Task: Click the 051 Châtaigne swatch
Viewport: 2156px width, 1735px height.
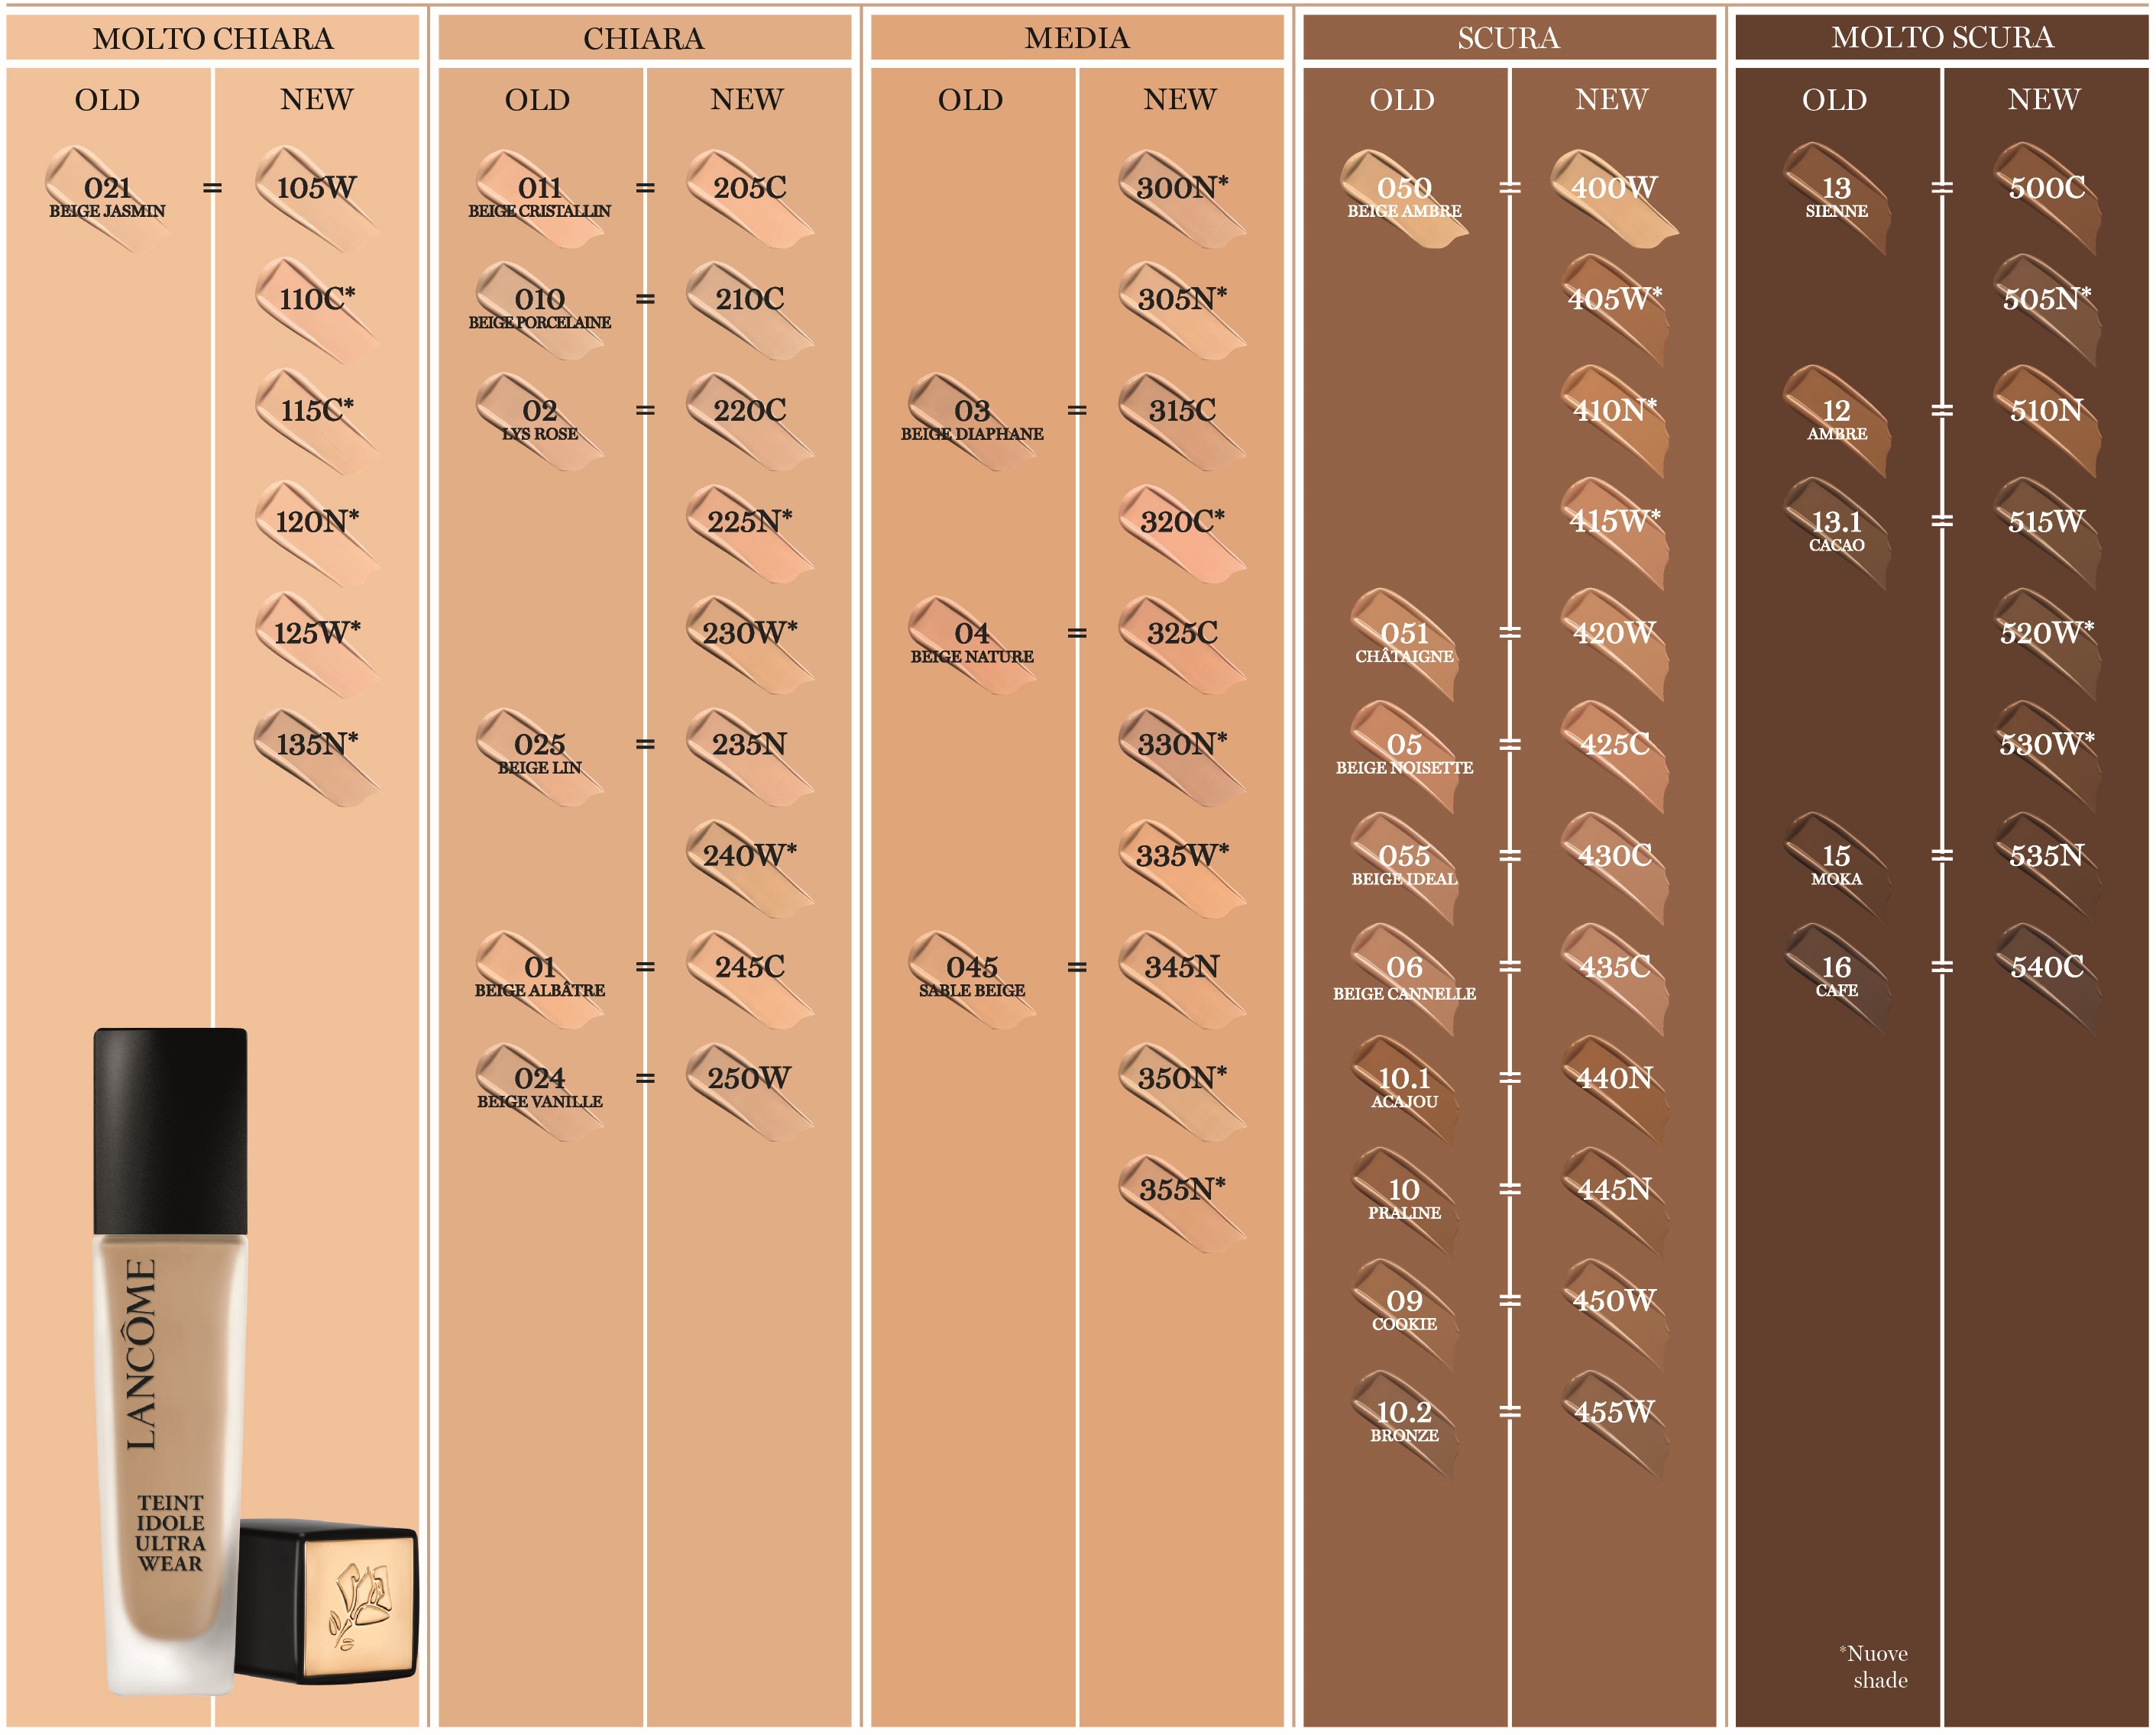Action: coord(1405,645)
